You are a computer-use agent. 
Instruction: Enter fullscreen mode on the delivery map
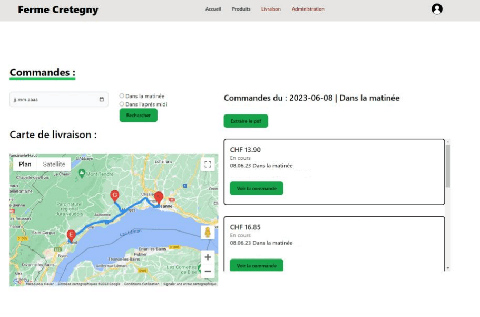pyautogui.click(x=208, y=164)
